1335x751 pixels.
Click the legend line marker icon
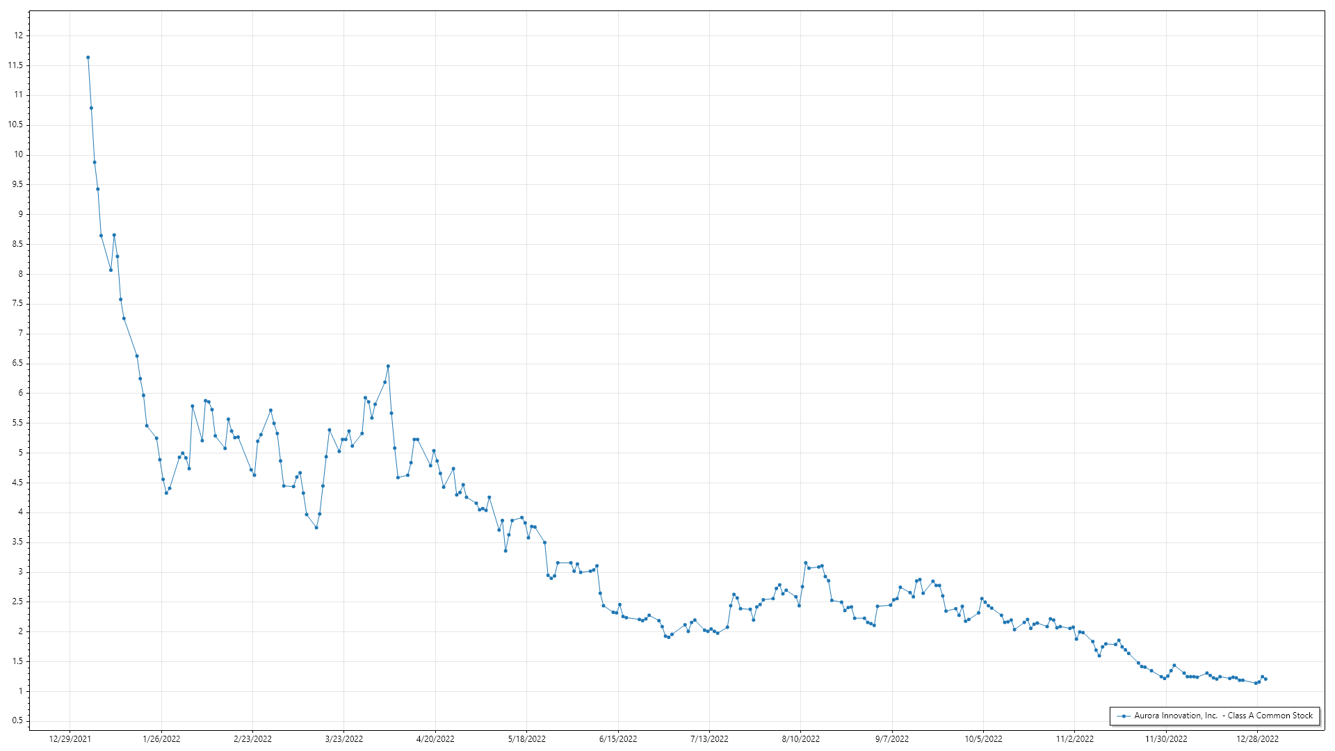(1124, 716)
